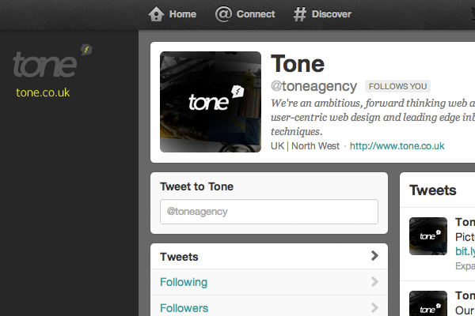Screen dimensions: 475x316
Task: Click the small lightning bolt badge in sidebar logo
Action: click(x=86, y=50)
